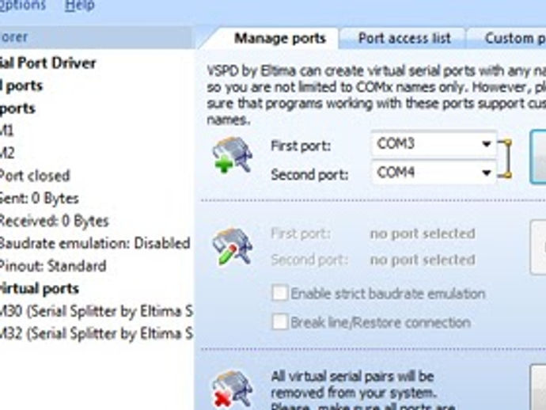
Task: Select COM30 Serial Splitter tree entry
Action: (x=95, y=312)
